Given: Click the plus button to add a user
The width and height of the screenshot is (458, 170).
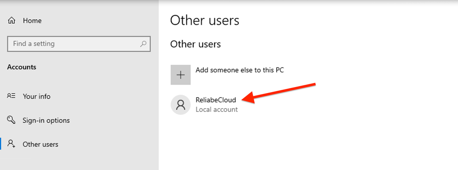Looking at the screenshot, I should (x=180, y=75).
